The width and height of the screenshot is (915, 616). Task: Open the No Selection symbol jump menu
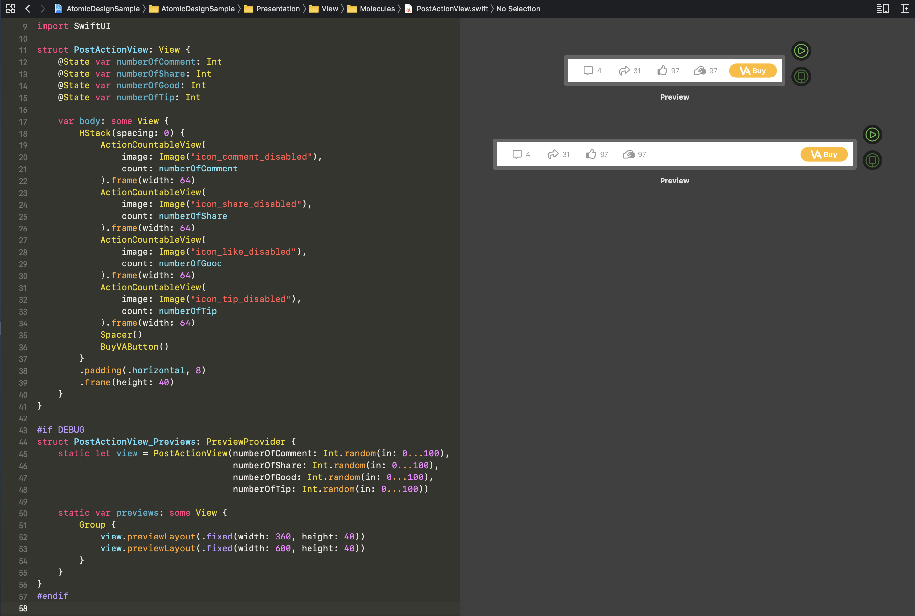pyautogui.click(x=518, y=8)
